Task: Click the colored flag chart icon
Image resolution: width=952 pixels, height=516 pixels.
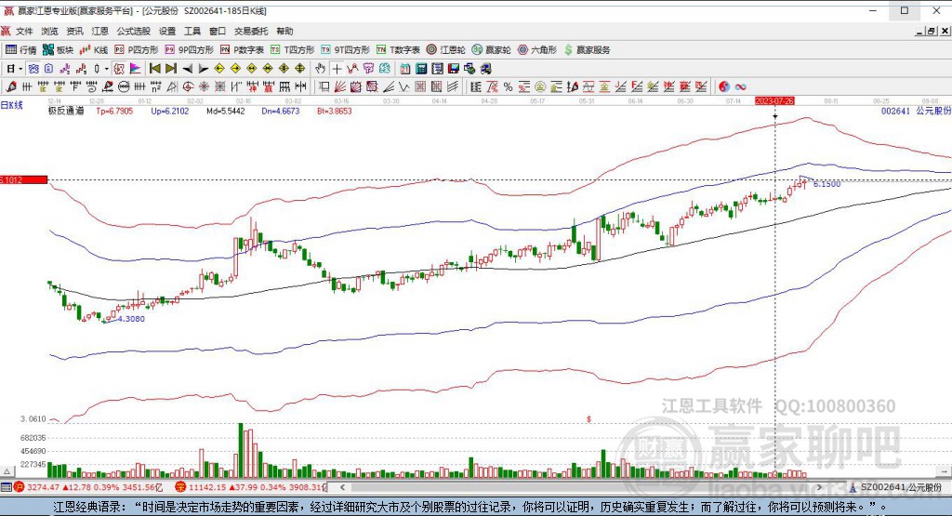Action: pos(135,69)
